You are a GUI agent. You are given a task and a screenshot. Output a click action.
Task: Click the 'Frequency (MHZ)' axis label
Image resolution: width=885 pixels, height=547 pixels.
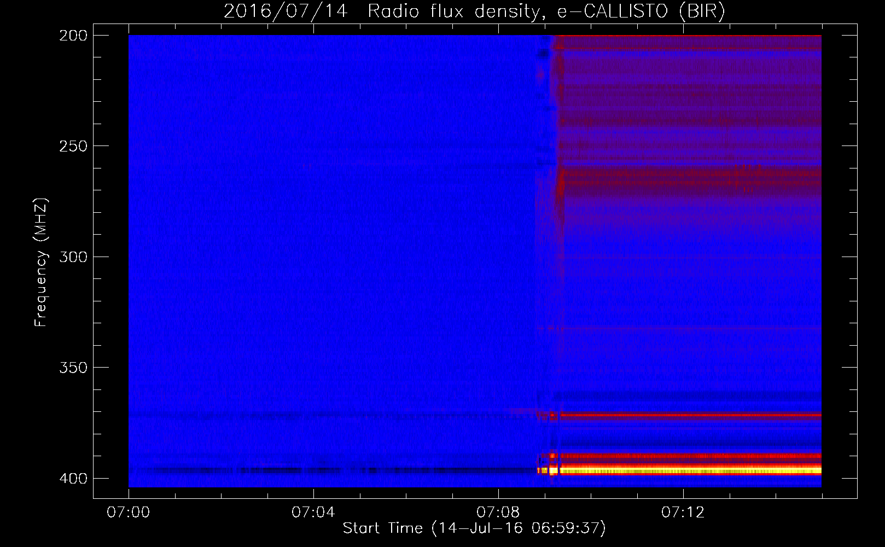(41, 263)
